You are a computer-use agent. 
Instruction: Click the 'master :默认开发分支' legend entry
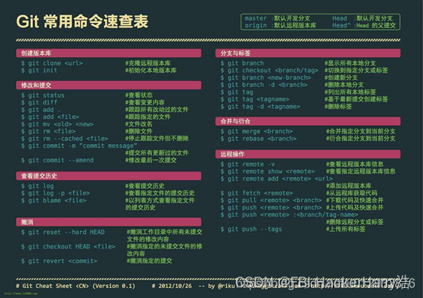pyautogui.click(x=278, y=18)
